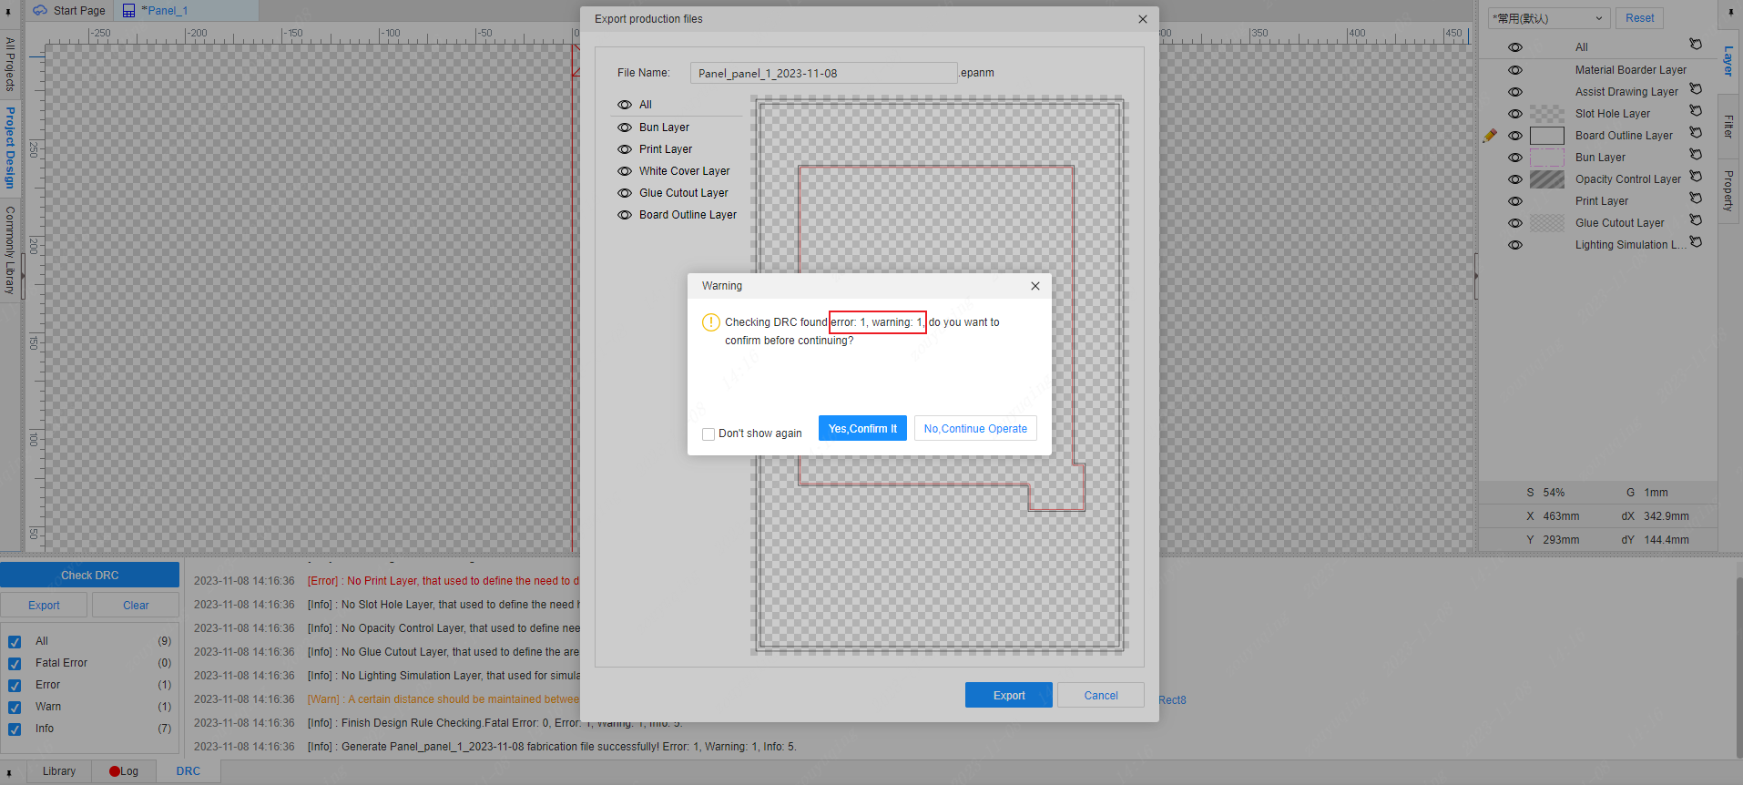Hide Print Layer in the Export dialog list
The width and height of the screenshot is (1743, 785).
point(625,149)
